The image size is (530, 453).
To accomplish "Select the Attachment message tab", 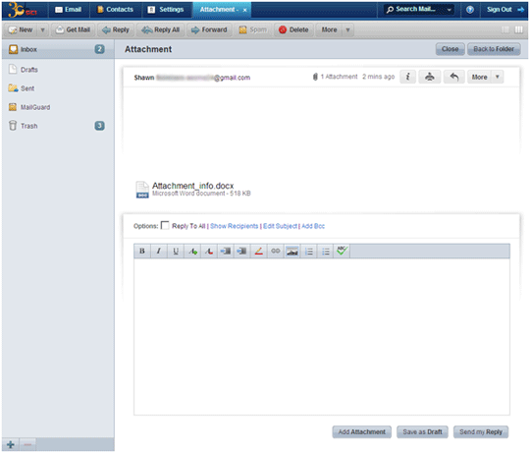I will pos(219,10).
